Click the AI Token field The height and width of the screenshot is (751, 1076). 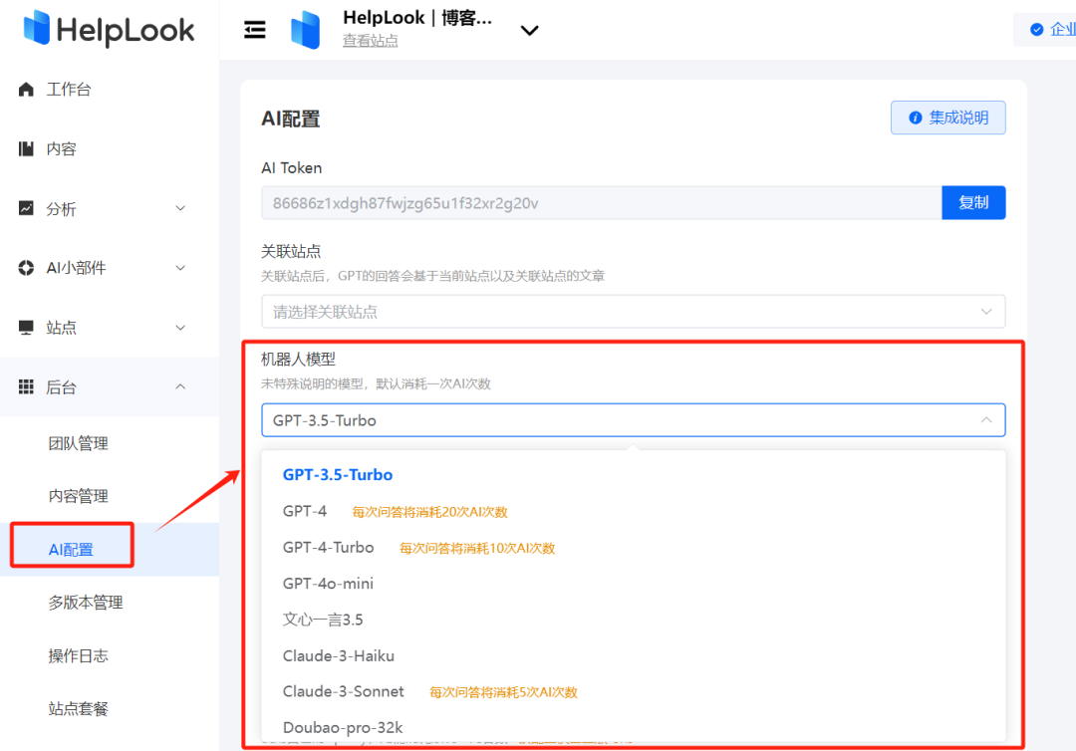point(601,203)
